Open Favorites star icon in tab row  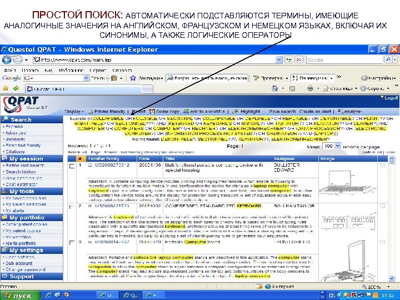click(6, 88)
